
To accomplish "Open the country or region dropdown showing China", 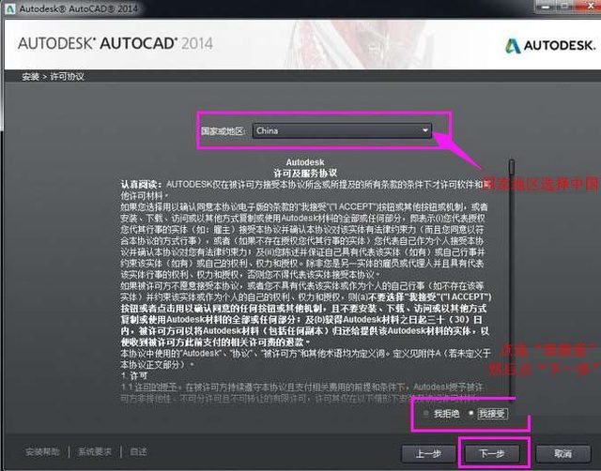I will pyautogui.click(x=342, y=130).
